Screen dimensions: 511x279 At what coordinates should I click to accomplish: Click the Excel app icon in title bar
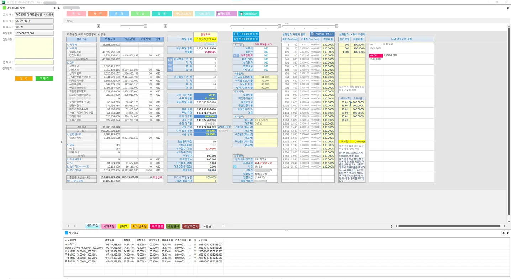(4, 2)
